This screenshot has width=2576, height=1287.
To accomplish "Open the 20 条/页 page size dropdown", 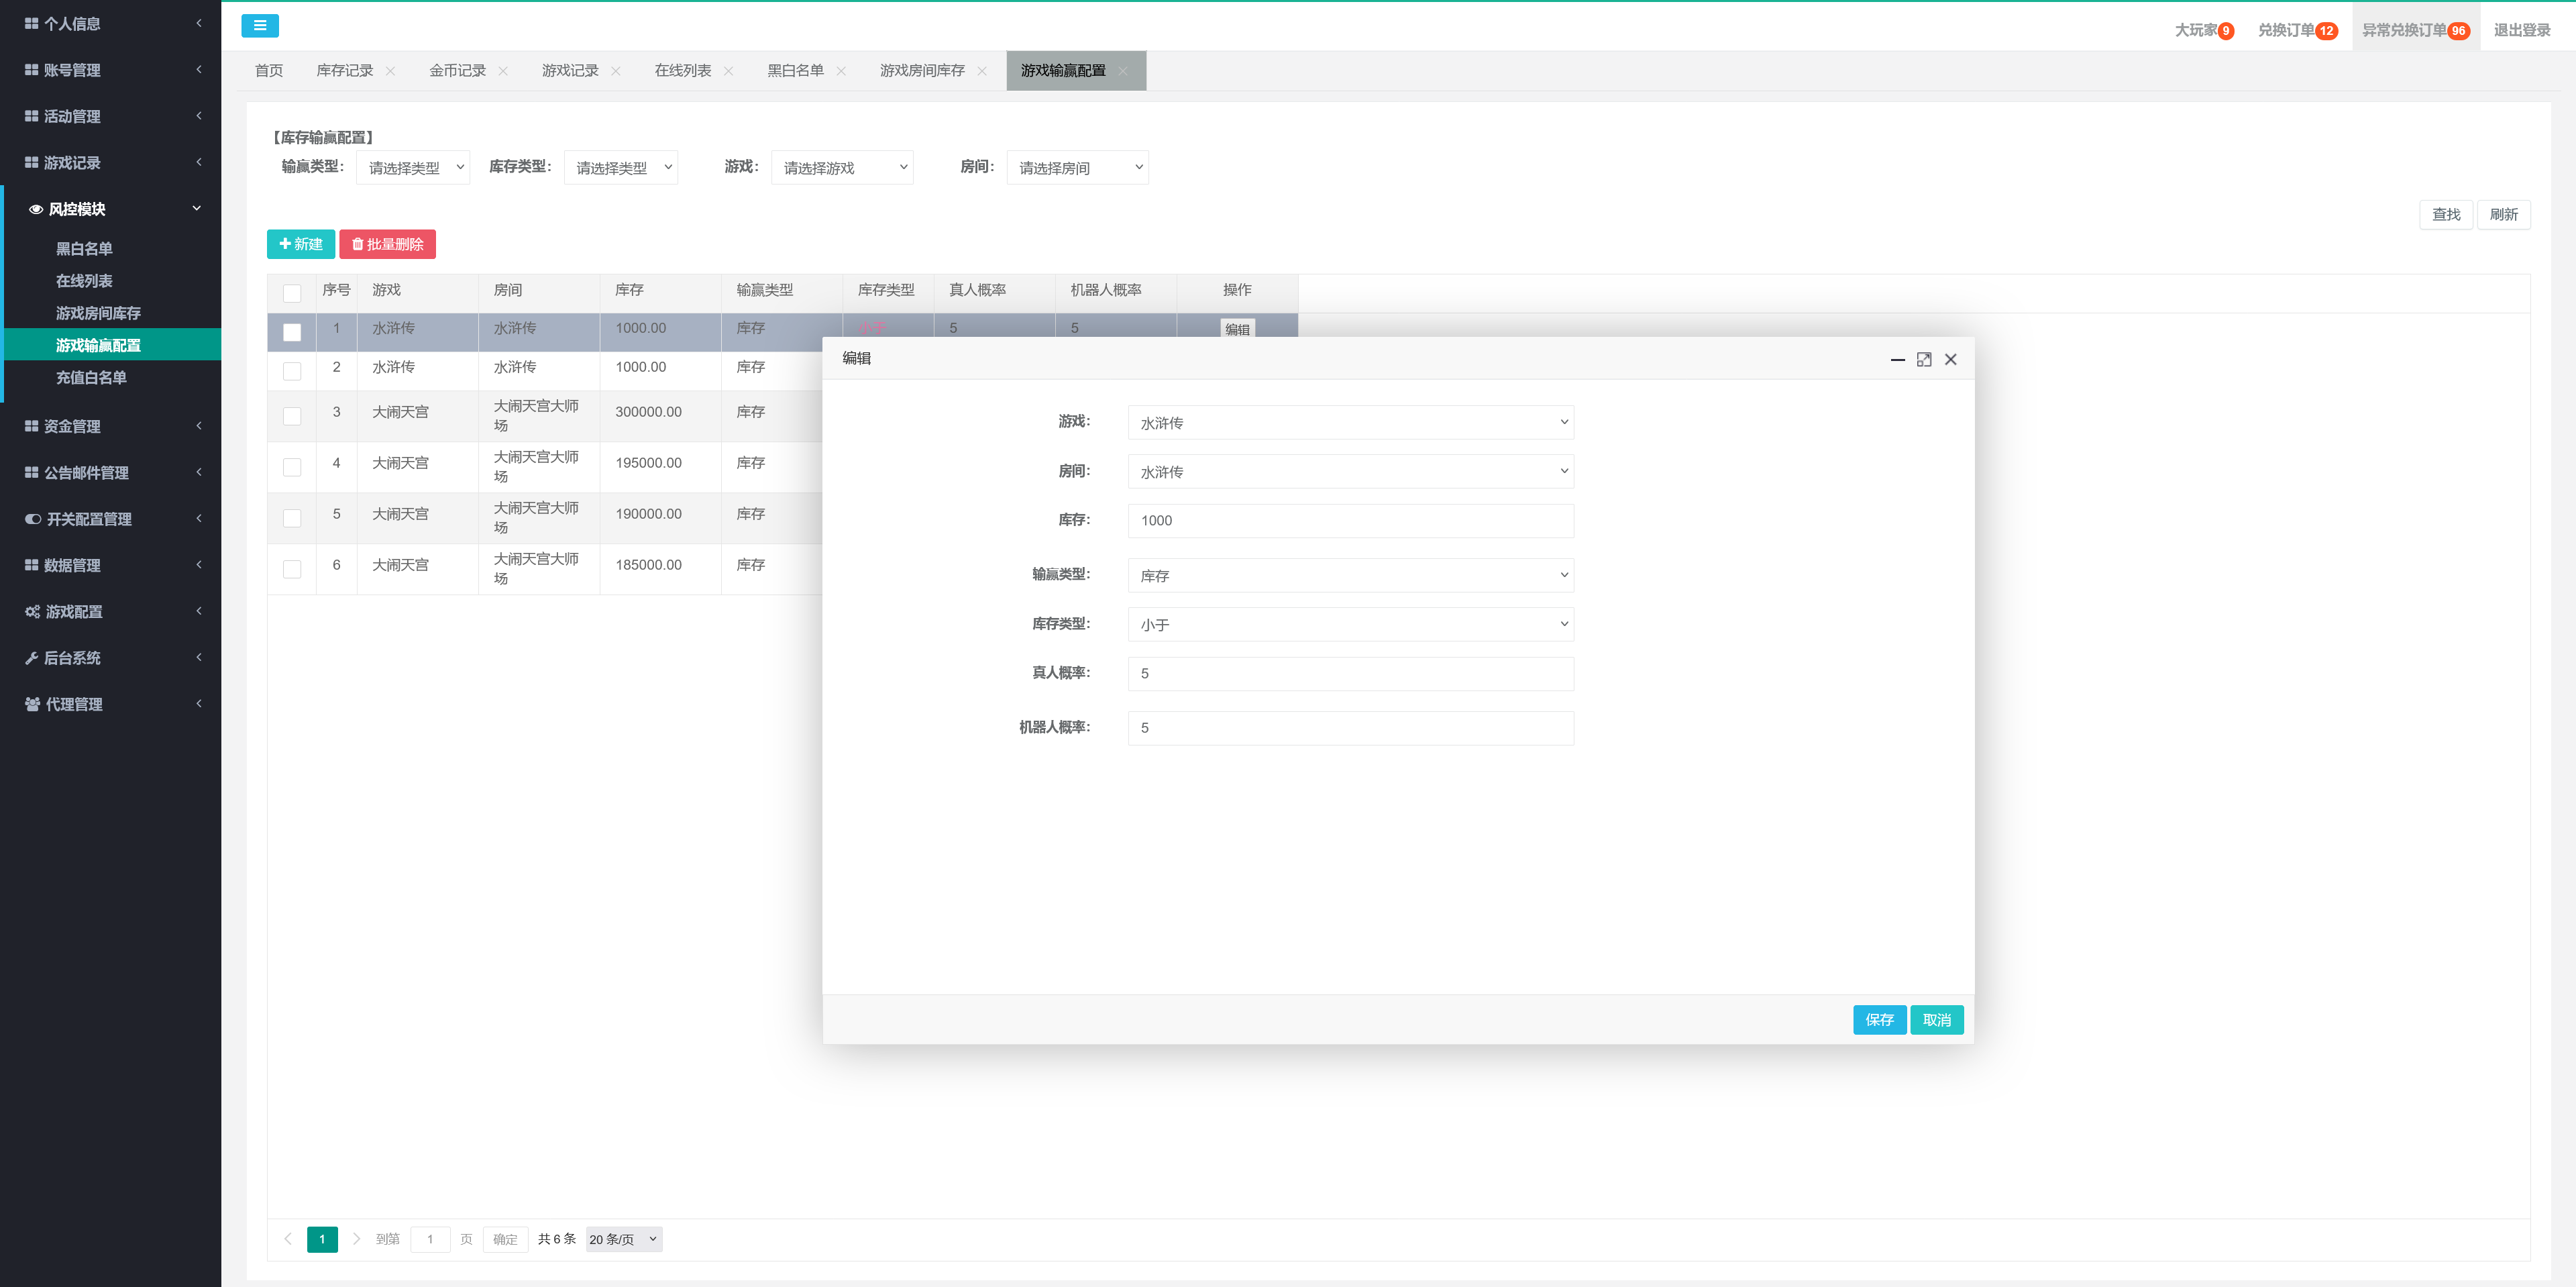I will [623, 1239].
